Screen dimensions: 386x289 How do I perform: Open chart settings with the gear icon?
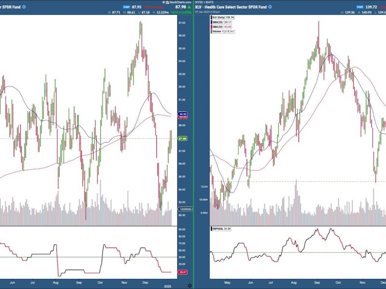point(190,286)
